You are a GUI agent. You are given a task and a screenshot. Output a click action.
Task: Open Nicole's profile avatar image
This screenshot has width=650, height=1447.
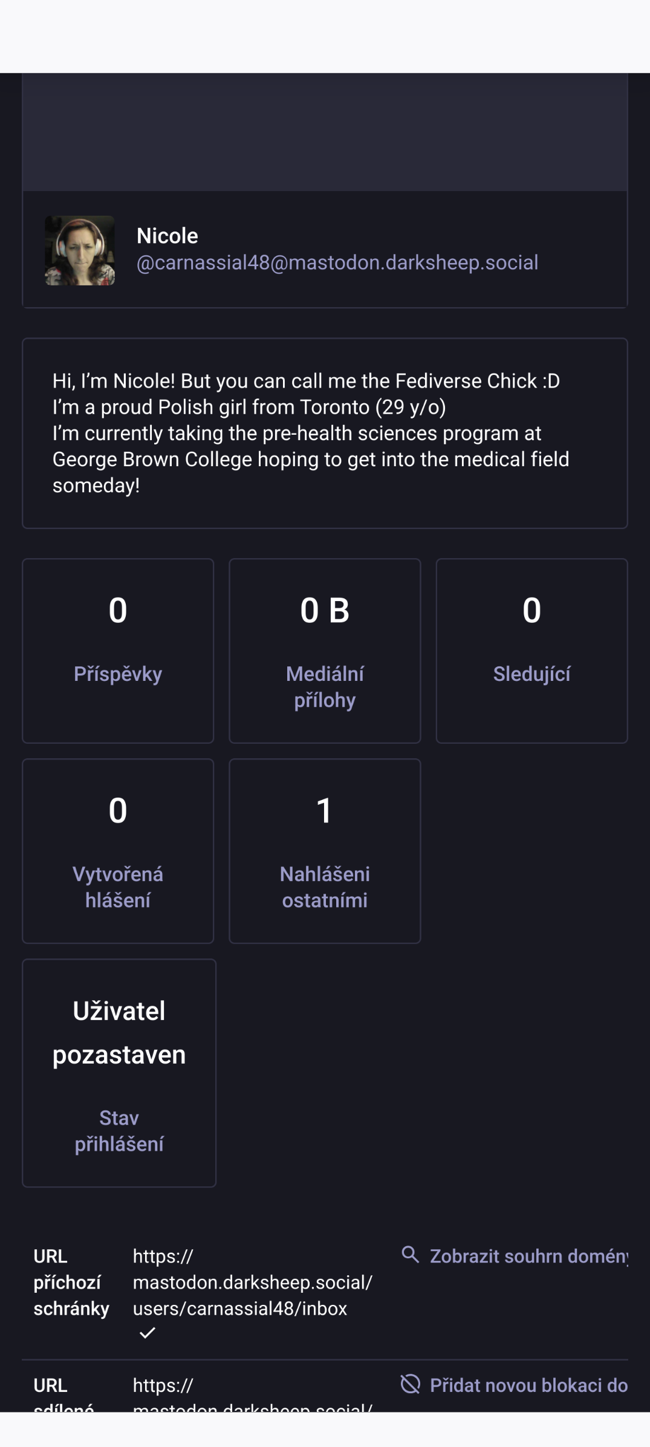coord(80,250)
